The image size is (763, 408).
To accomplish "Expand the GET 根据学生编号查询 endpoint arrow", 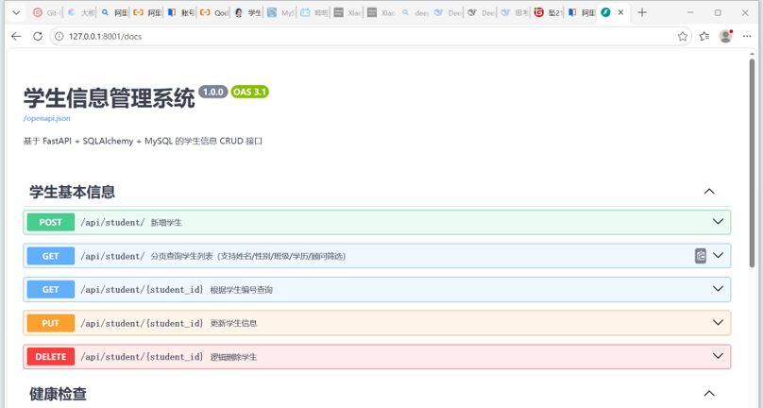I will click(x=718, y=289).
